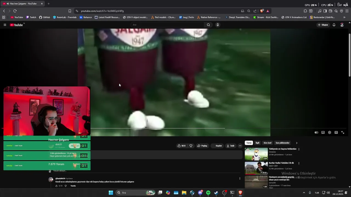This screenshot has height=197, width=351.
Task: Show more bookmarks with the chevron
Action: [x=344, y=17]
